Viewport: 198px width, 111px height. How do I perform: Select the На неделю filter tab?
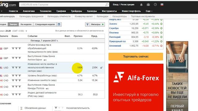[26, 24]
